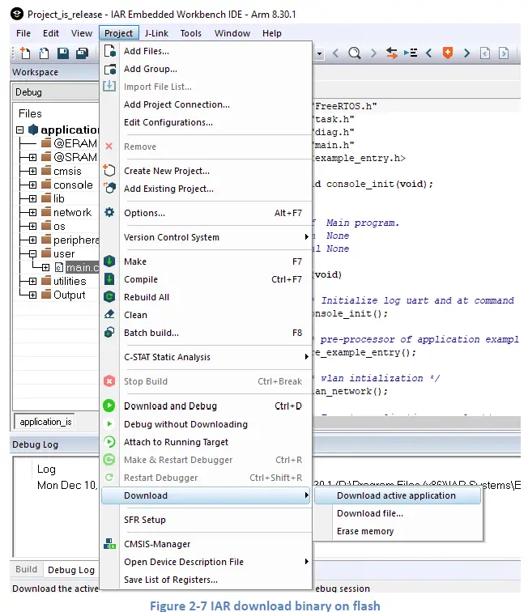
Task: Click the Navigate Backward document icon
Action: (485, 53)
